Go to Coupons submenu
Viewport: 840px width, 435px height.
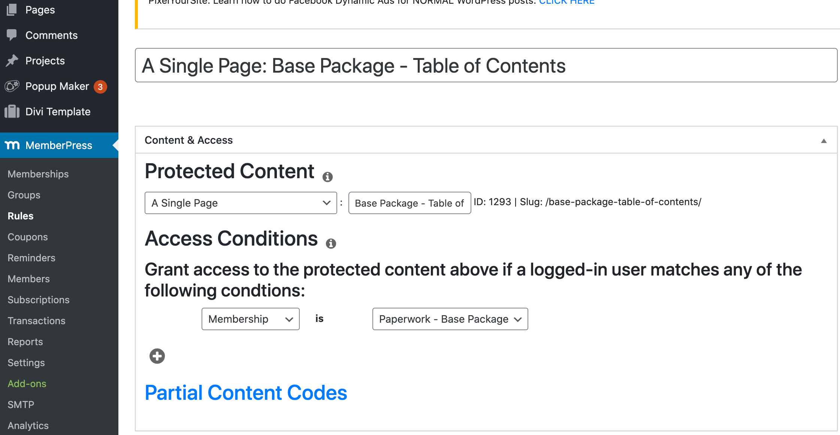pyautogui.click(x=28, y=237)
